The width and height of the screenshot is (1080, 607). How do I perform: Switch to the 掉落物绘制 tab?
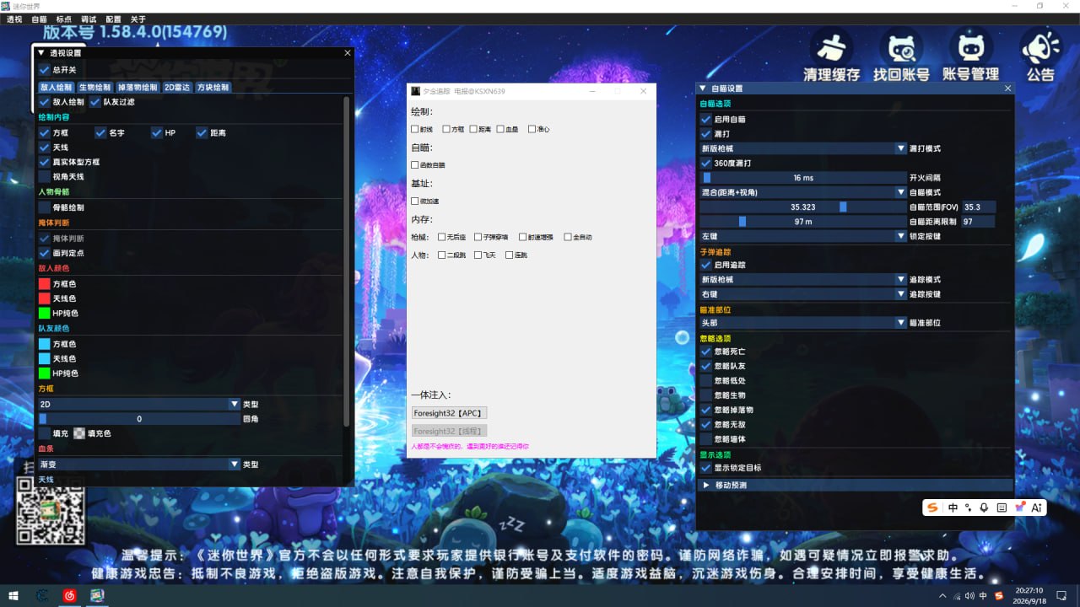[138, 87]
